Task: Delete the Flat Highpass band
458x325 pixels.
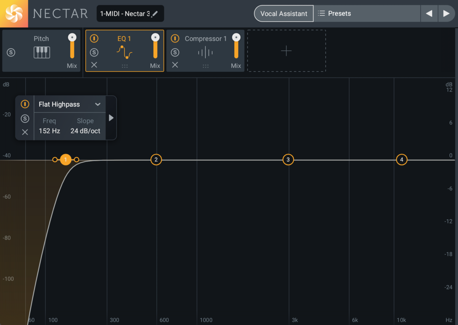Action: click(x=25, y=132)
